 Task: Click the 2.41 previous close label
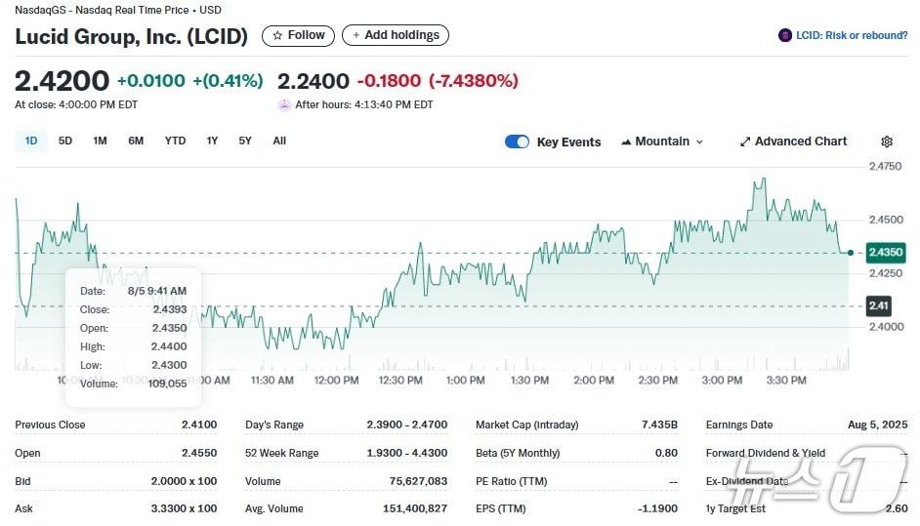pyautogui.click(x=879, y=306)
